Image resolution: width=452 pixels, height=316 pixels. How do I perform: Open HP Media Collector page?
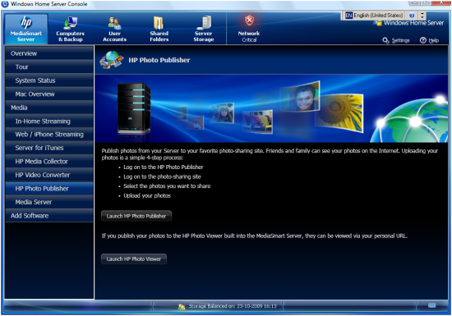click(x=49, y=162)
